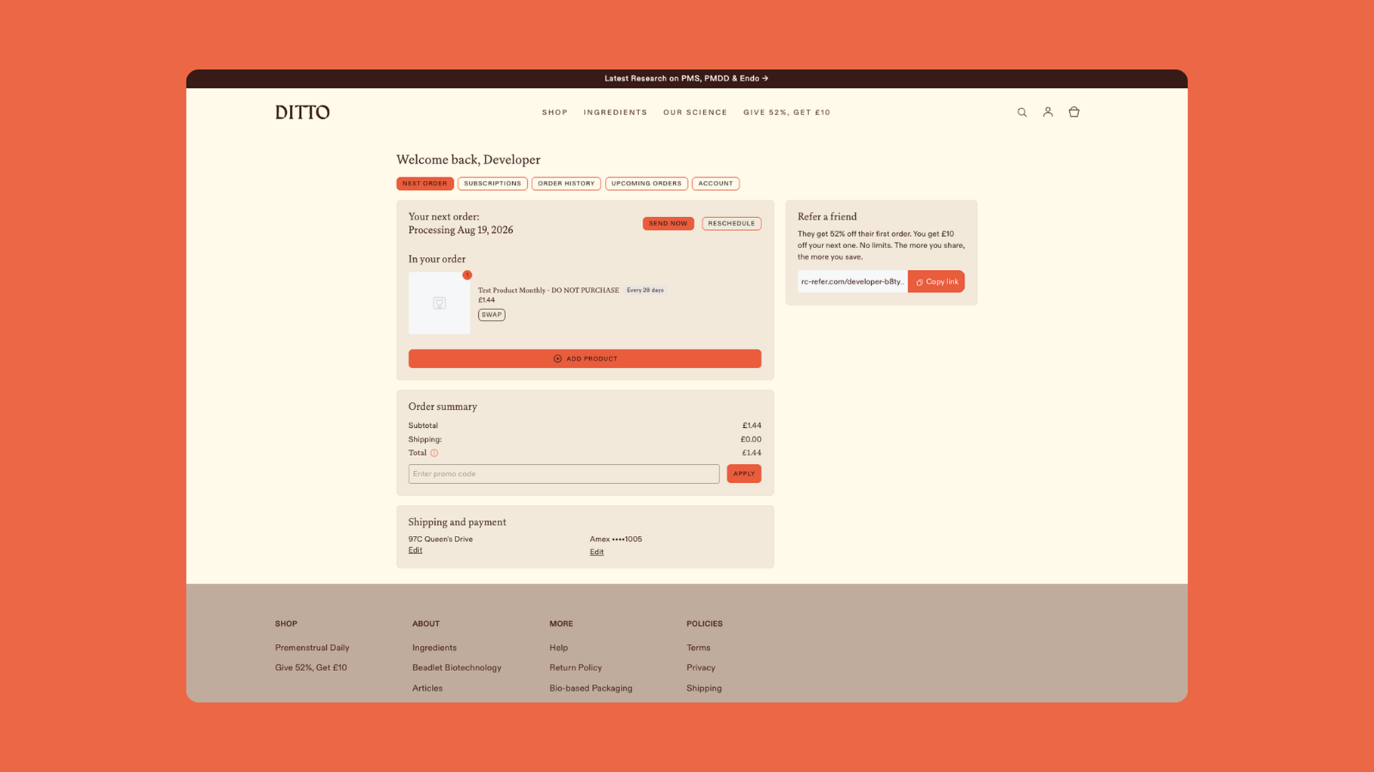
Task: Open the Articles footer link
Action: pos(428,688)
